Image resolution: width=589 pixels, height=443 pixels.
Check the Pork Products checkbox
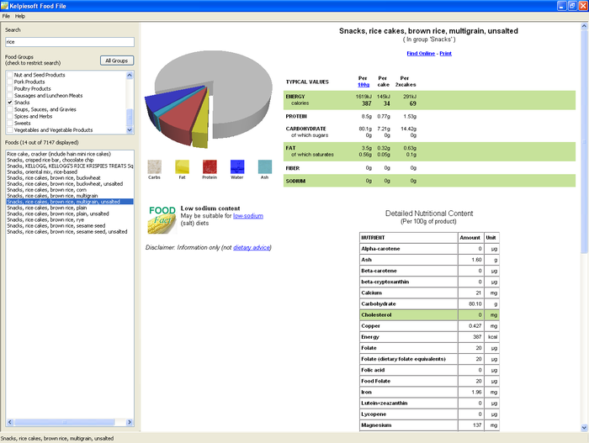[x=10, y=82]
